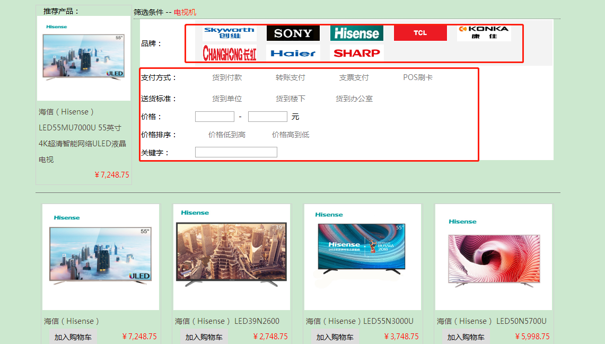
Task: Click the ¥3,748.75 price text
Action: [401, 337]
